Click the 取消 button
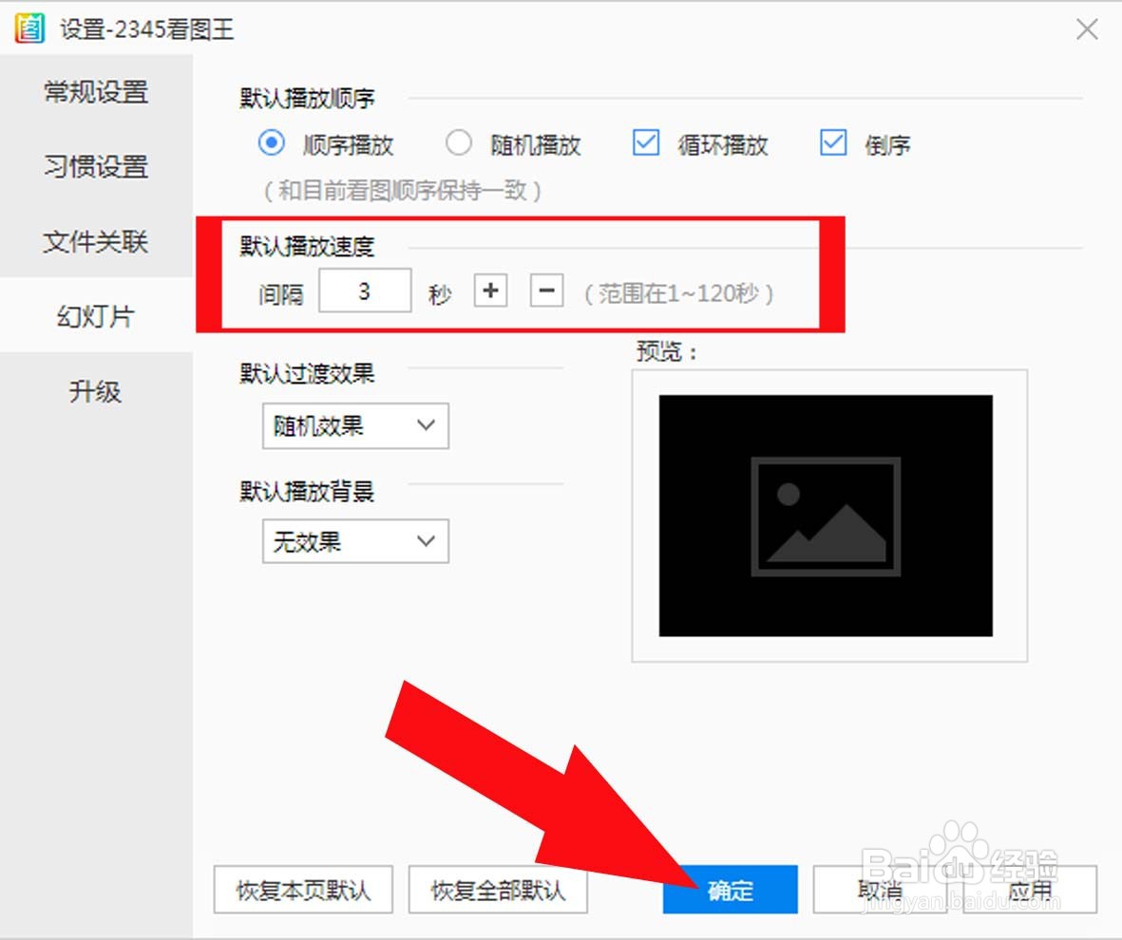The image size is (1122, 940). [x=880, y=890]
